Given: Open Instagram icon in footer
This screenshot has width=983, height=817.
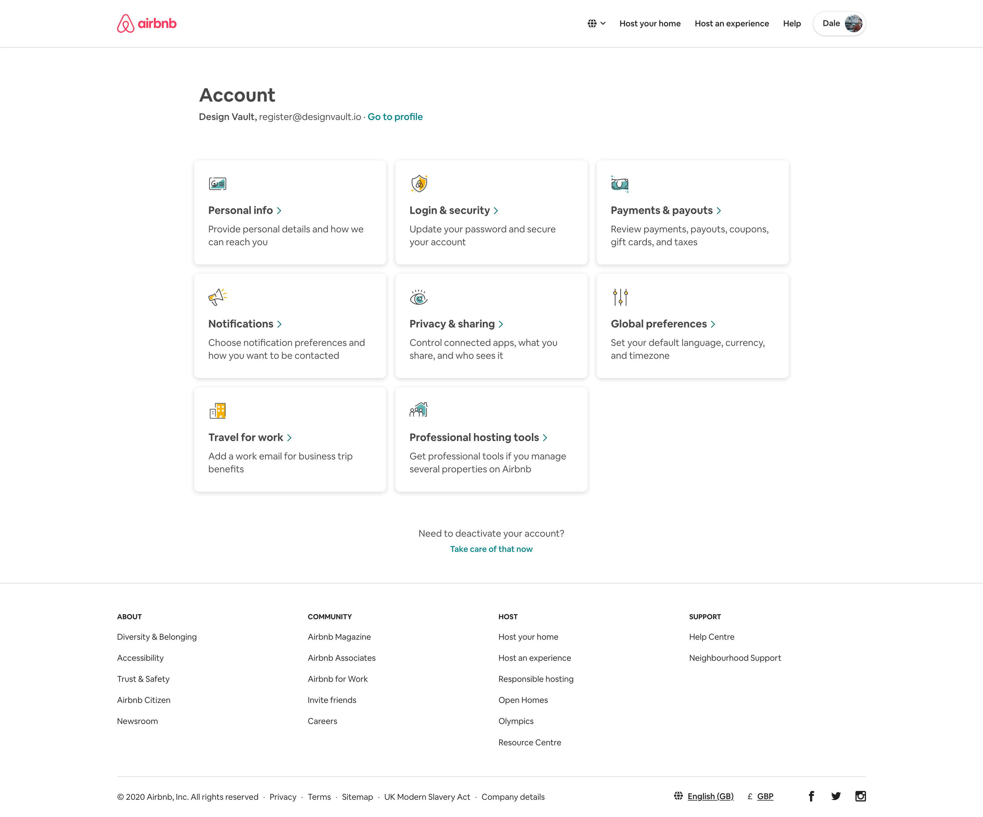Looking at the screenshot, I should [x=860, y=797].
